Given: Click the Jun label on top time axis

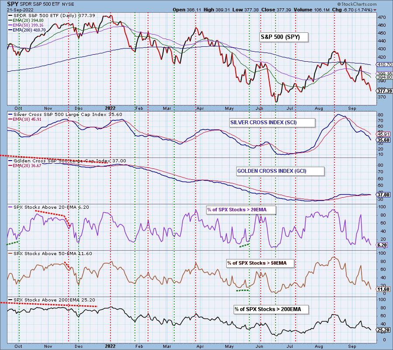Looking at the screenshot, I should (x=259, y=108).
